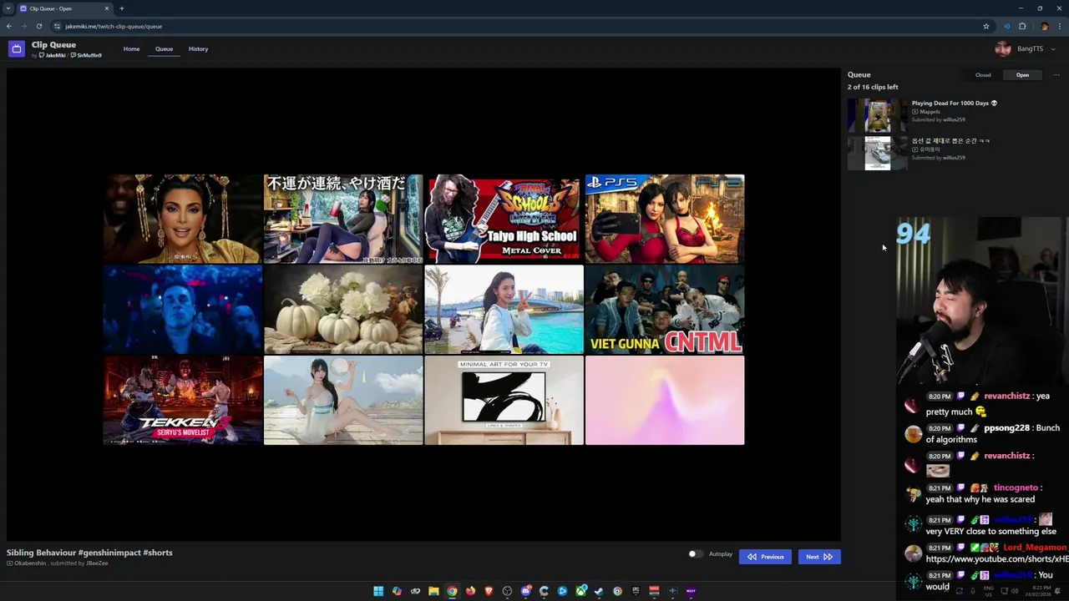Open queue more options ellipsis menu

click(x=1056, y=75)
